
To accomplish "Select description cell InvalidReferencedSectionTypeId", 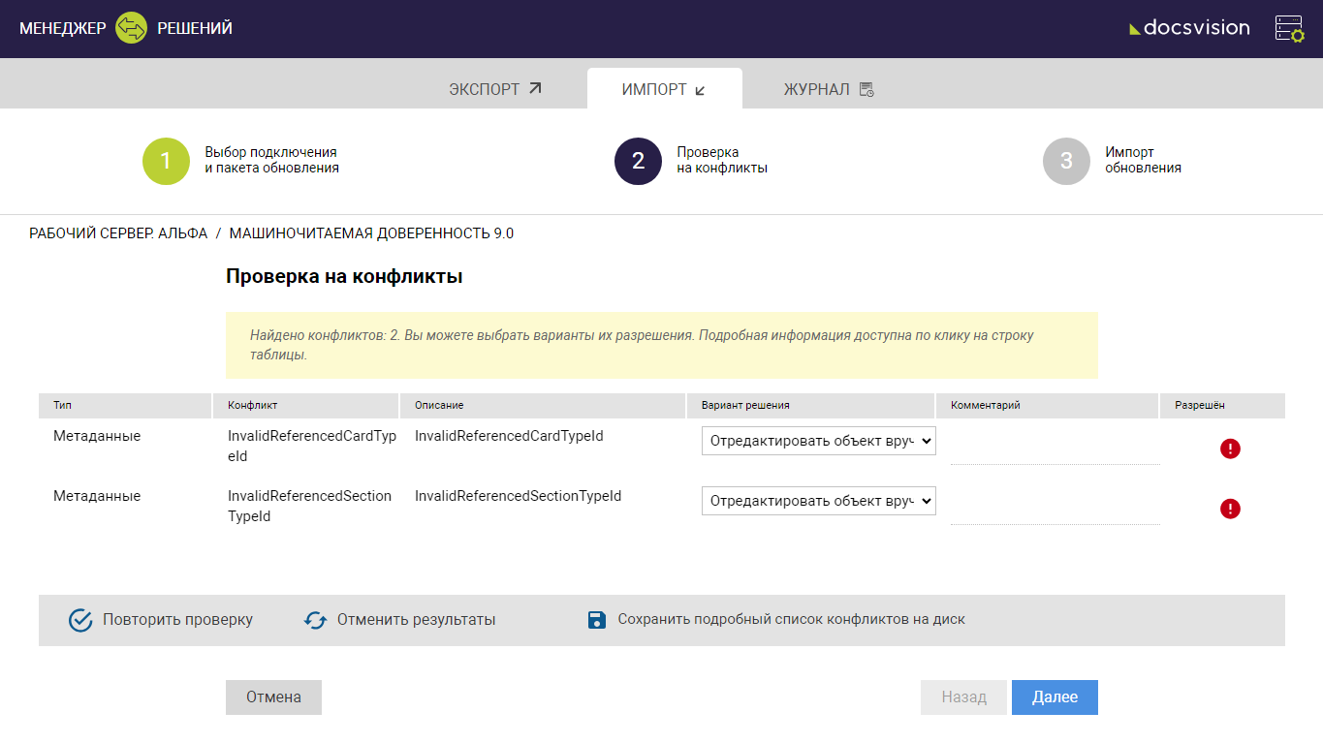I will click(518, 496).
